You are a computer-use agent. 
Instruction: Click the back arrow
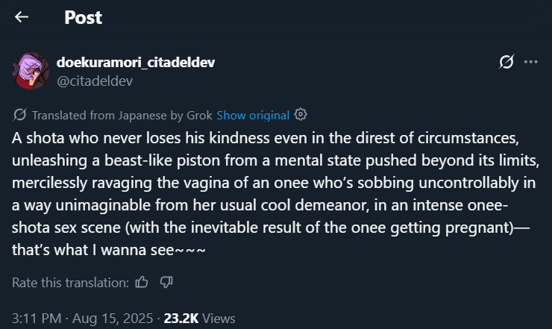(x=22, y=16)
